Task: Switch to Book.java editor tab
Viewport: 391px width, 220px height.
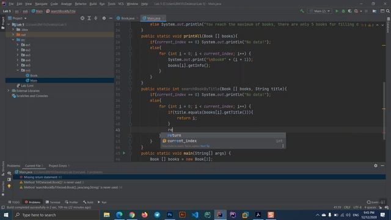Action: click(x=128, y=18)
